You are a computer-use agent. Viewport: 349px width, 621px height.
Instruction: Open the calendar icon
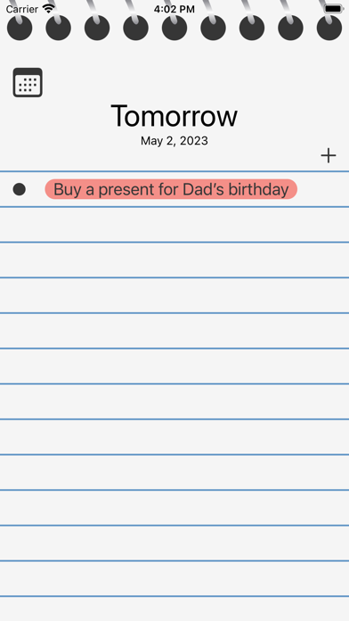(28, 82)
